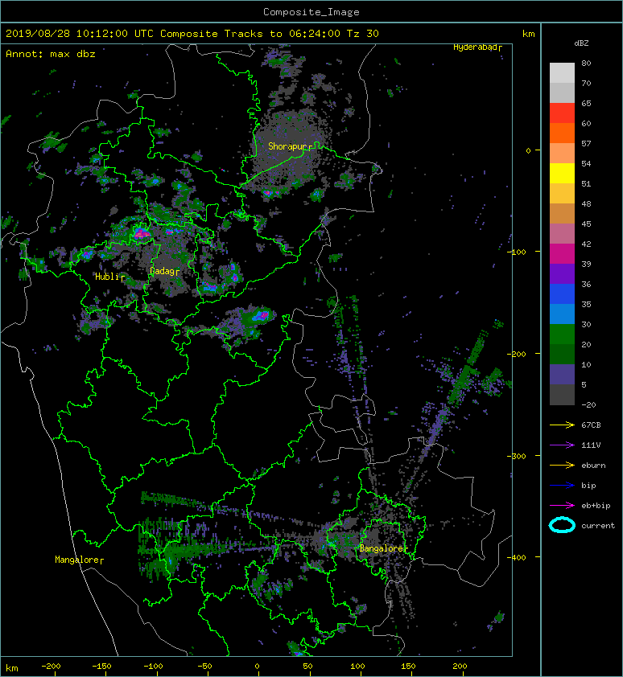
Task: Click the eb+bip legend label
Action: (x=596, y=506)
